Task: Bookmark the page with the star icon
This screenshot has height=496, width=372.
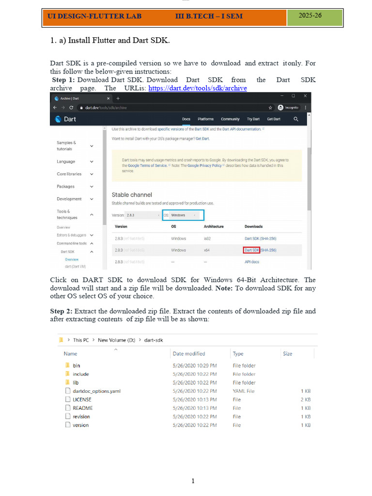Action: (270, 108)
